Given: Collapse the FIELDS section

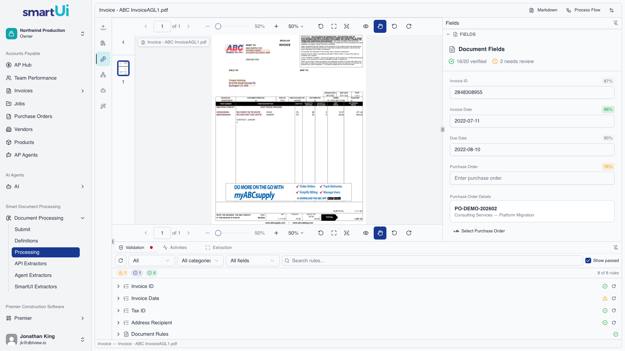Looking at the screenshot, I should [x=448, y=34].
